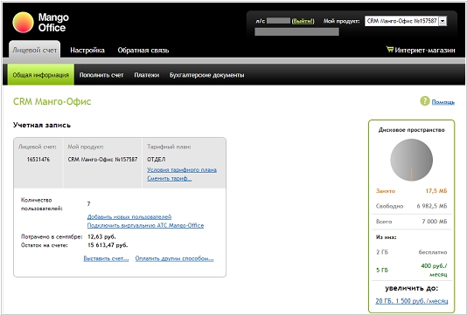
Task: Click the green help question mark icon
Action: pyautogui.click(x=425, y=101)
